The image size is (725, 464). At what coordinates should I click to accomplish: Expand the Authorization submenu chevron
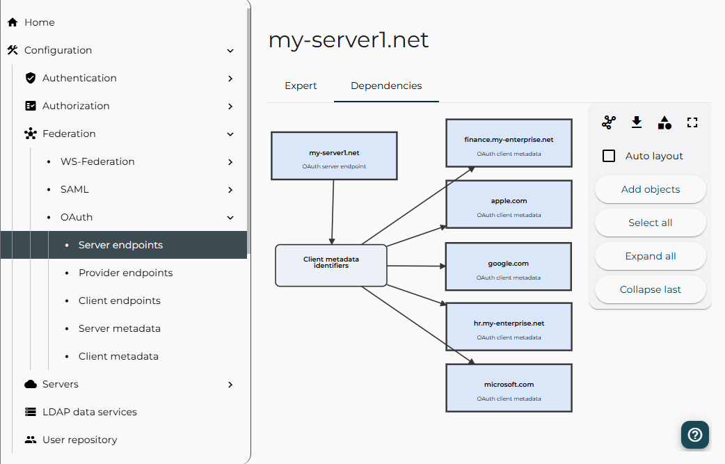pyautogui.click(x=230, y=106)
